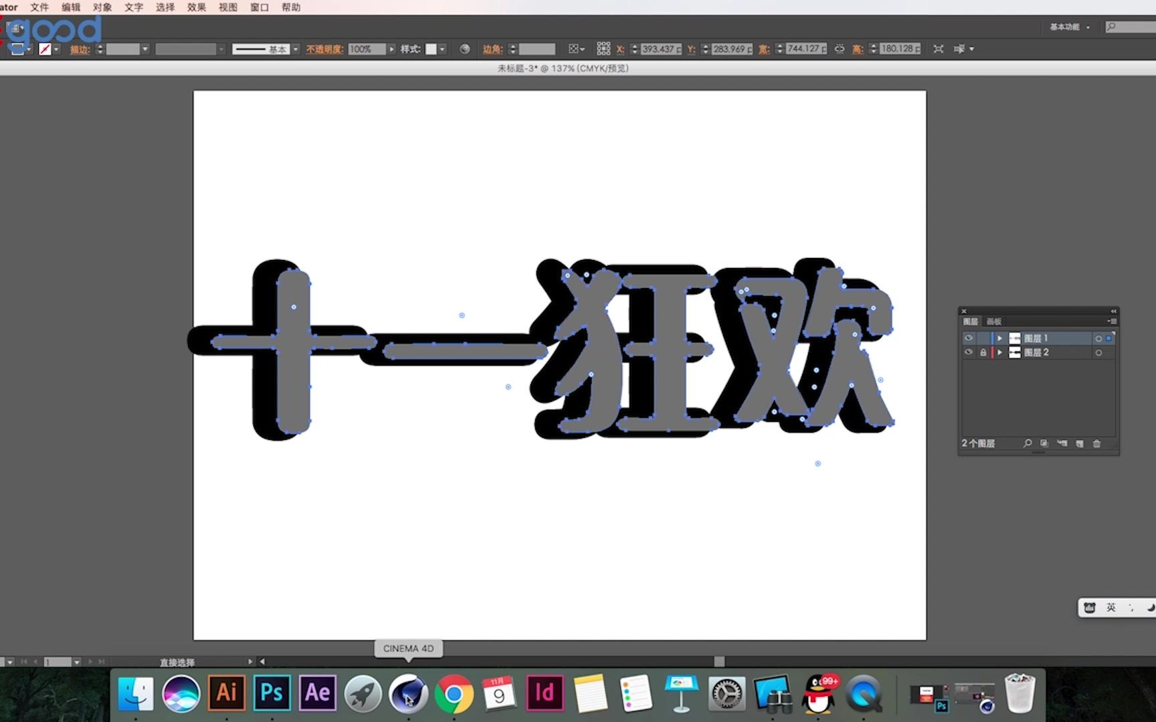Select the stroke color swatch in the control bar

click(44, 49)
